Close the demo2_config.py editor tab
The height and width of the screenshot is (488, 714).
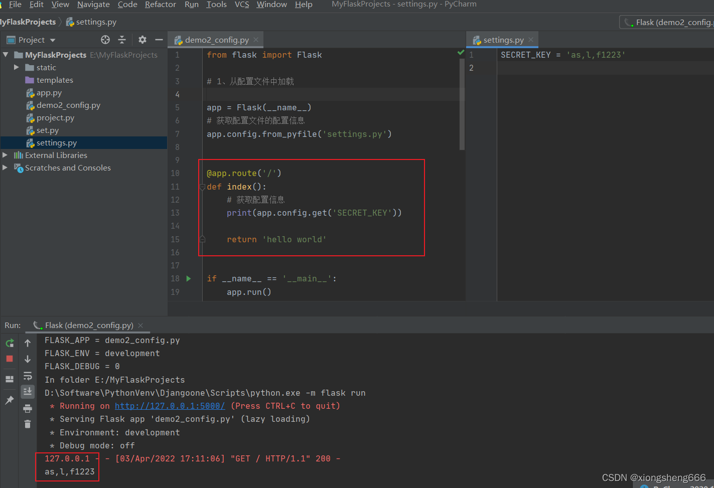[x=256, y=40]
